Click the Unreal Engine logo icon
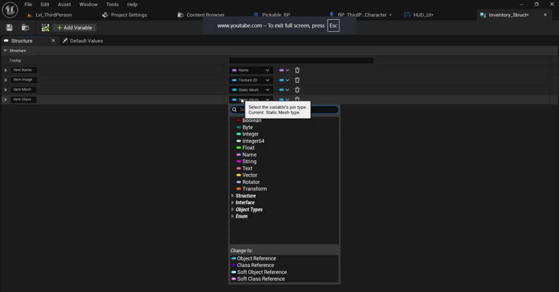 (10, 10)
